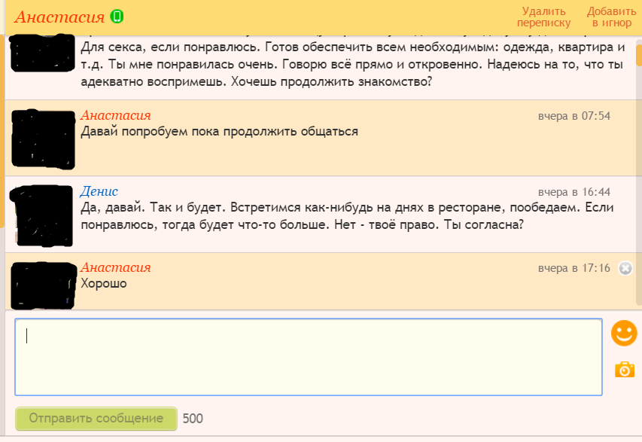Click Денис's avatar on 16:44 message
The width and height of the screenshot is (642, 442).
coord(44,215)
